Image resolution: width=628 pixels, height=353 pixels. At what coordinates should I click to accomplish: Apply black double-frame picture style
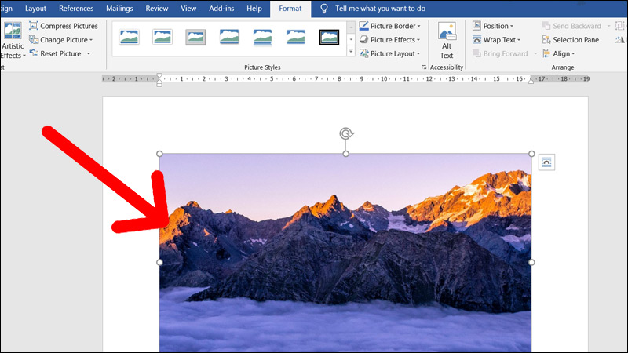click(329, 37)
